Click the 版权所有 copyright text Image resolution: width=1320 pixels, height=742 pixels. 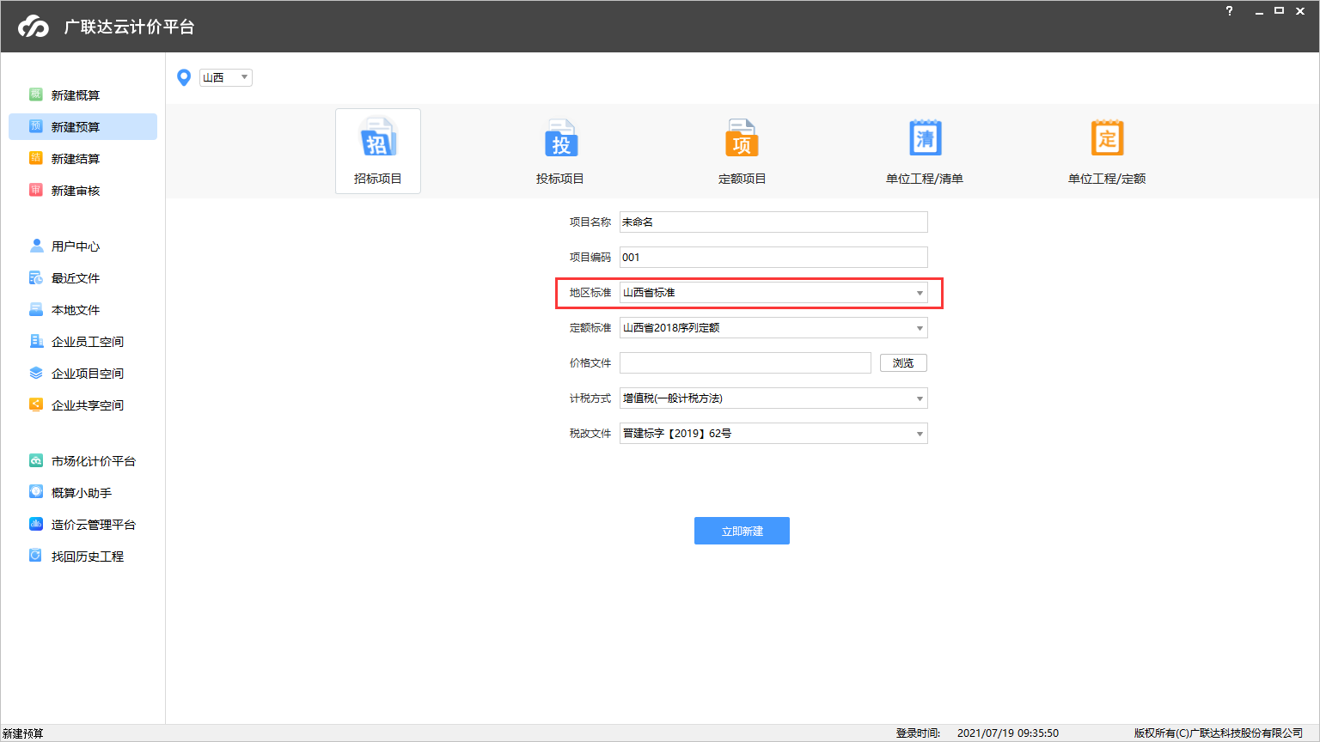tap(1219, 733)
